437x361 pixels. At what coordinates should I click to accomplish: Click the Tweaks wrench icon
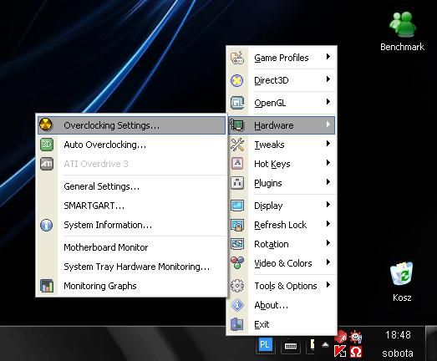coord(237,145)
